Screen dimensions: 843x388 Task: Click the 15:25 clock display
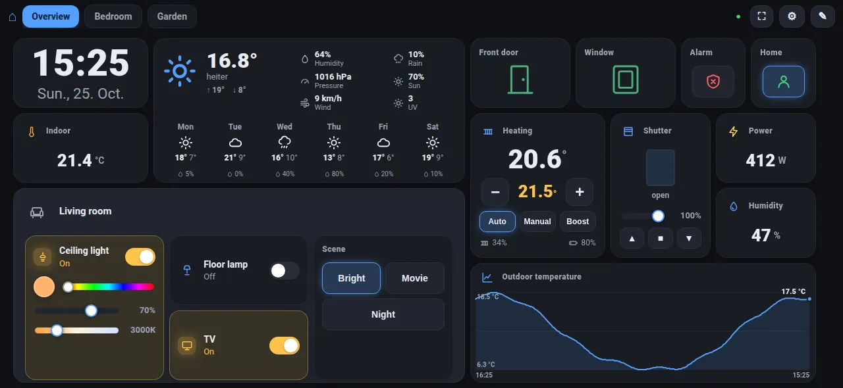pos(81,63)
